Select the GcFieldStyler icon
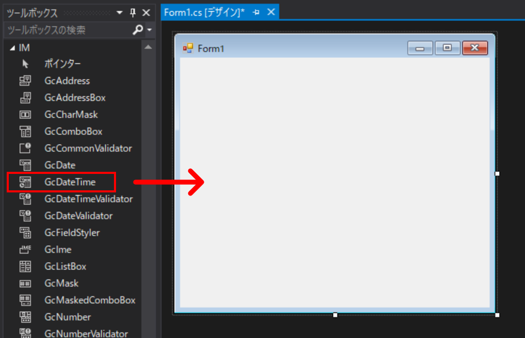The image size is (525, 338). [25, 233]
